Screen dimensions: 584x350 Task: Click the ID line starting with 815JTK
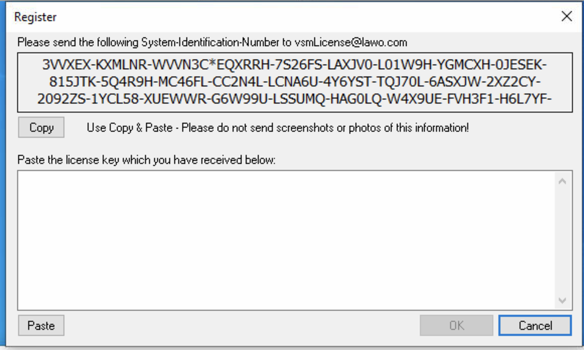[x=295, y=81]
